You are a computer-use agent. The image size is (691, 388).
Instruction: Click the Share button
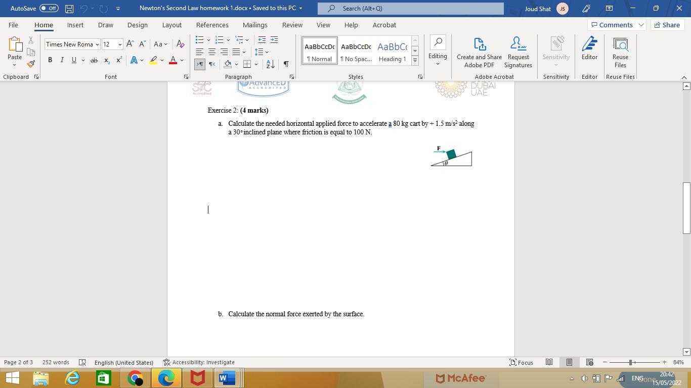click(x=666, y=25)
